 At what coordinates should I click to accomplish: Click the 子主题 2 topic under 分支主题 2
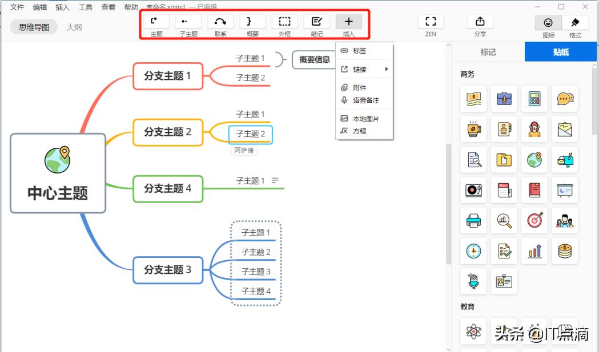point(251,134)
